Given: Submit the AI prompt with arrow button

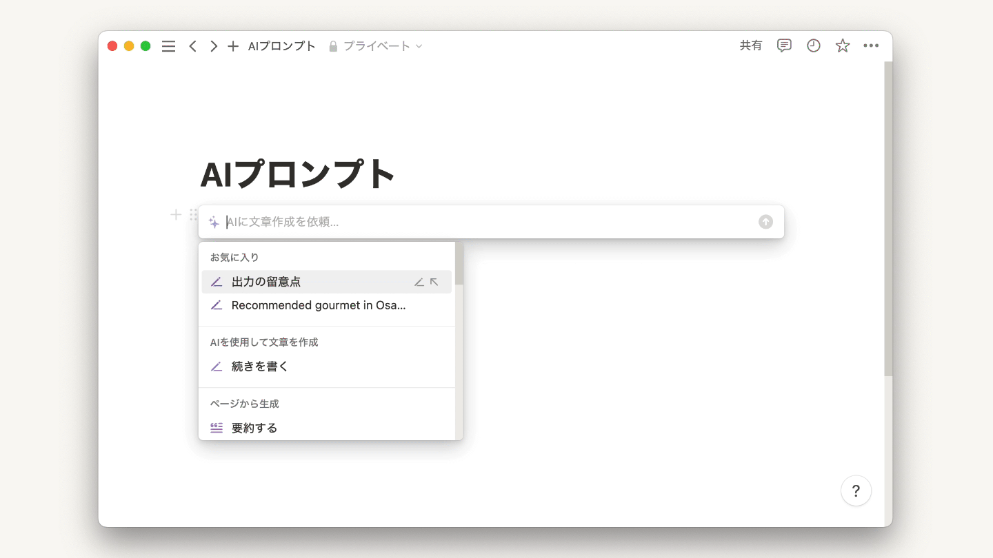Looking at the screenshot, I should pyautogui.click(x=765, y=222).
